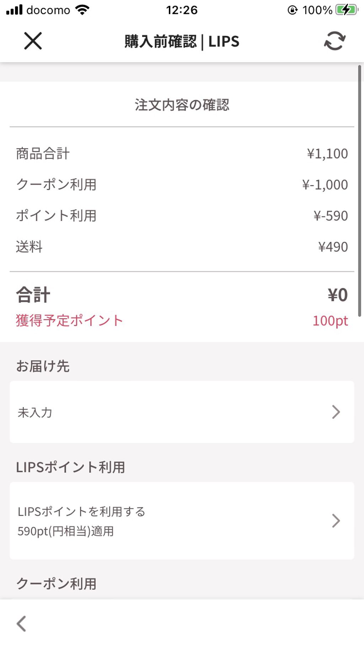Viewport: 364px width, 648px height.
Task: Tap the クーポン利用 section heading
Action: 56,584
